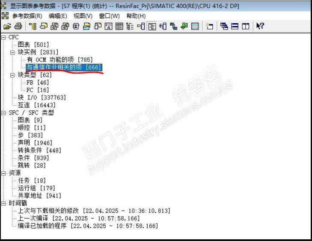
Task: Open the 窗口(W) menu
Action: point(109,16)
